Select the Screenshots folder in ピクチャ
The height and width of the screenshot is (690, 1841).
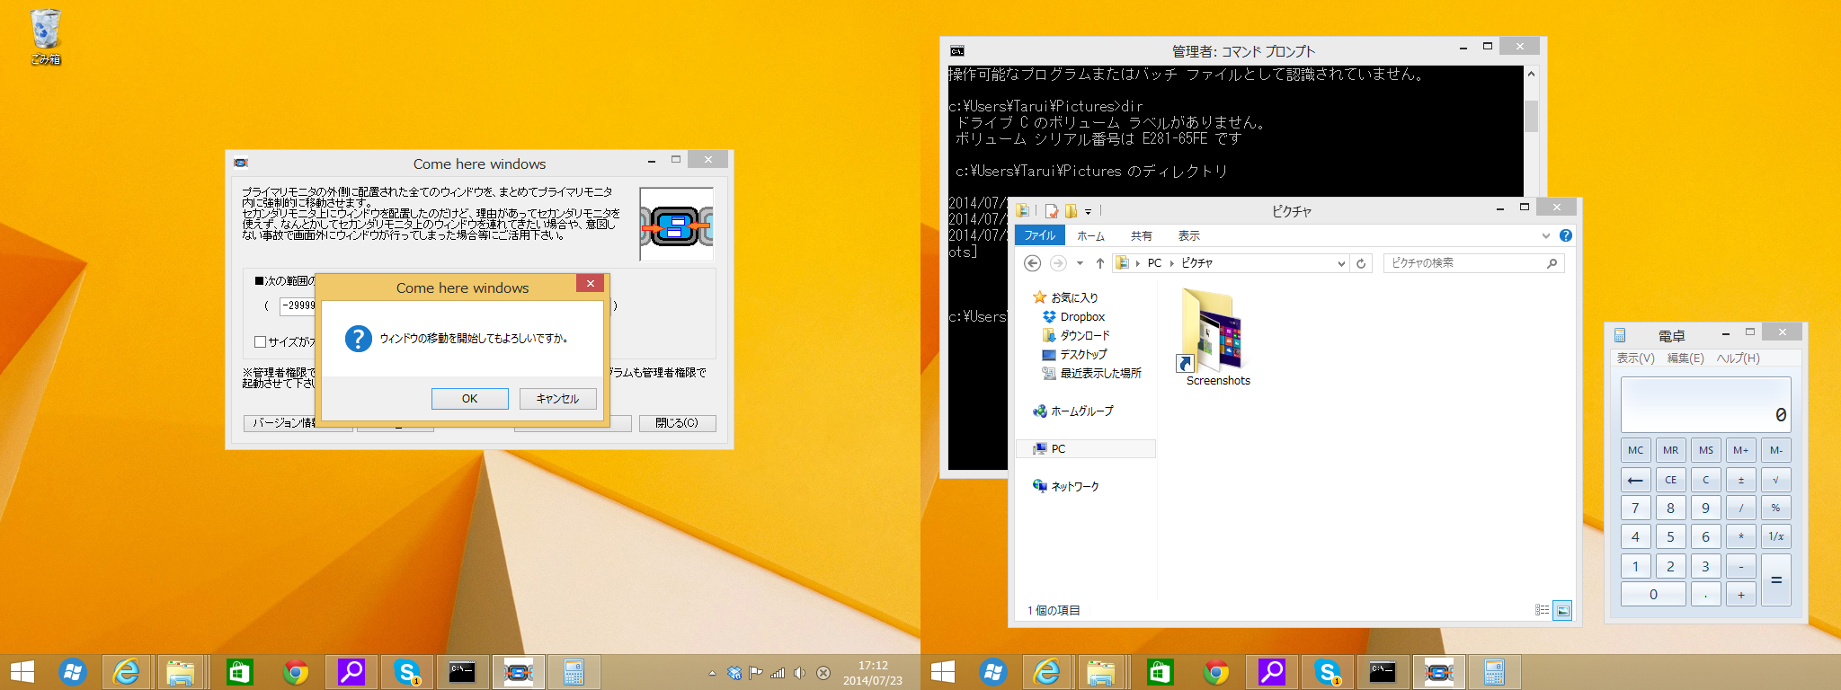(x=1218, y=338)
